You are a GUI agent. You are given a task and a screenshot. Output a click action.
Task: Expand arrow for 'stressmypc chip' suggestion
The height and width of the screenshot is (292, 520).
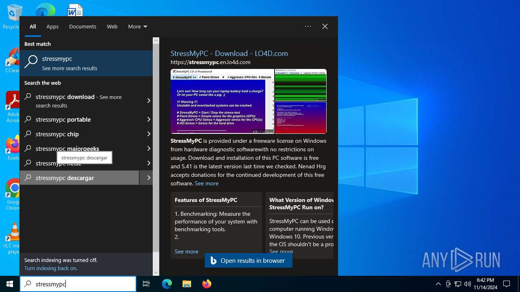click(x=148, y=134)
